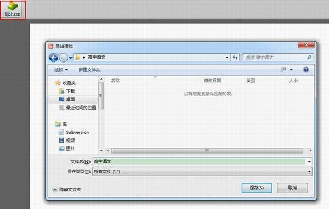The height and width of the screenshot is (209, 329).
Task: Toggle 隐藏文件夹 hide folders
Action: click(66, 189)
